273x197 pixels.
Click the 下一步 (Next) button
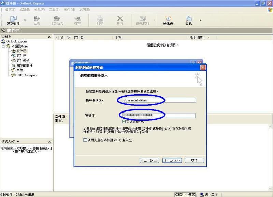172,160
